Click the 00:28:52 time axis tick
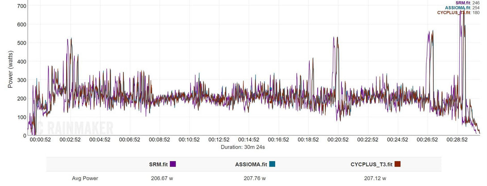This screenshot has width=487, height=186. (457, 140)
